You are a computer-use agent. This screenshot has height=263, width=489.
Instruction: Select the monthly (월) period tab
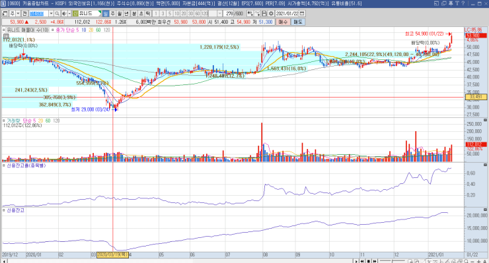coord(120,14)
